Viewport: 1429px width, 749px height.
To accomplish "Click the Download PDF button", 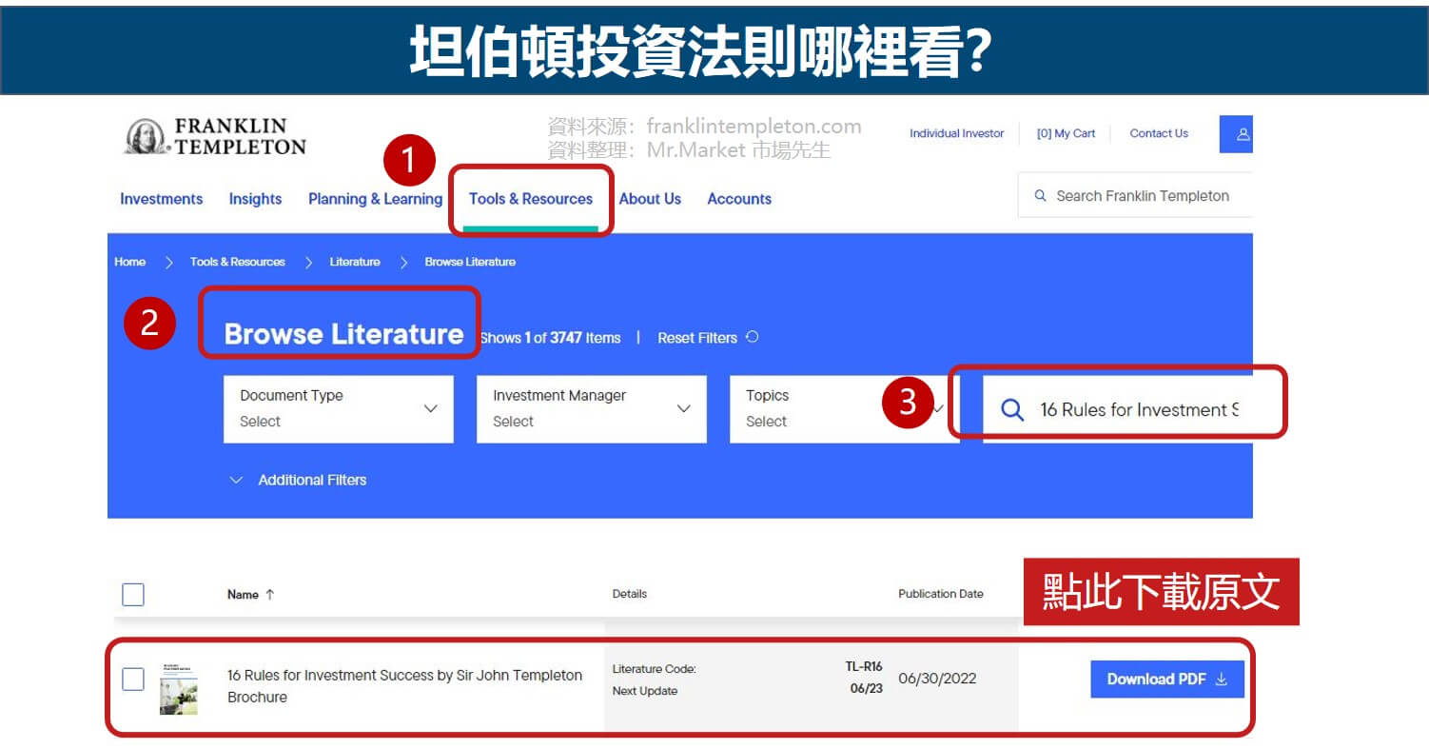I will pyautogui.click(x=1167, y=680).
